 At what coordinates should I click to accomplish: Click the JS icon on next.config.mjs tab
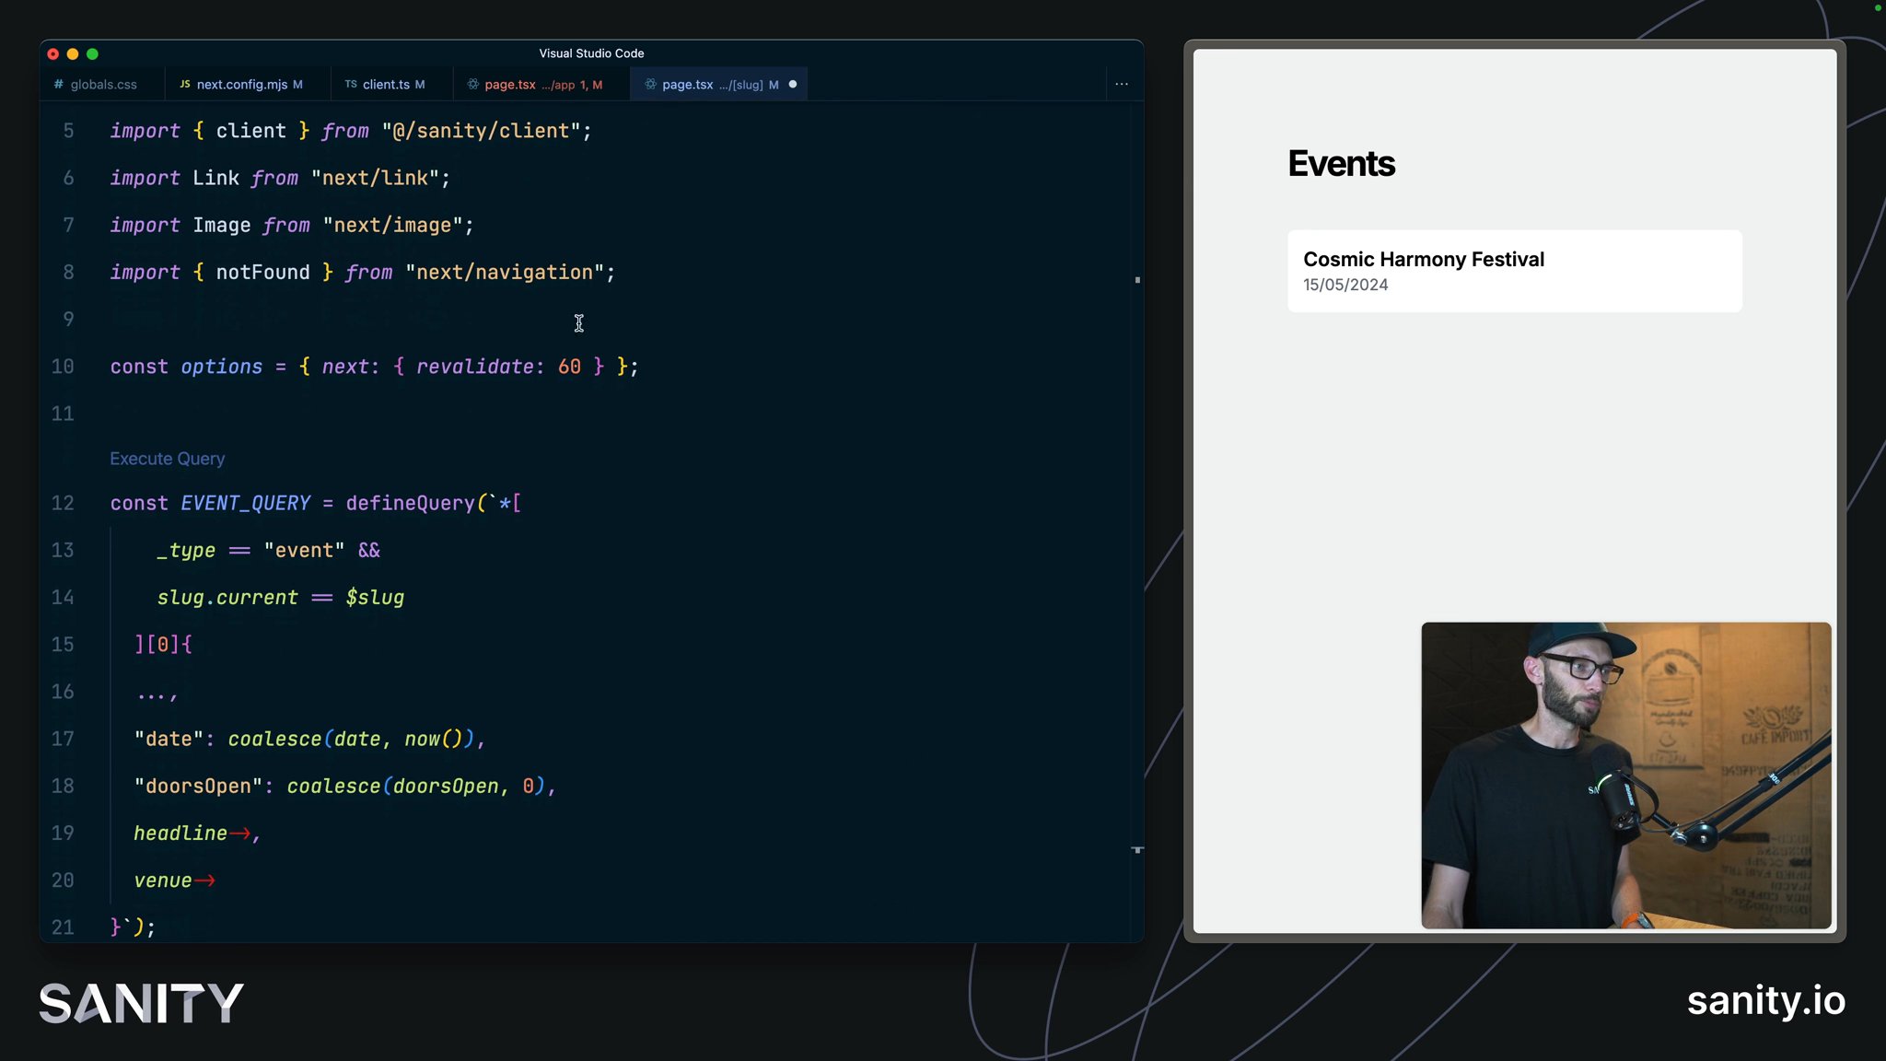pos(185,85)
